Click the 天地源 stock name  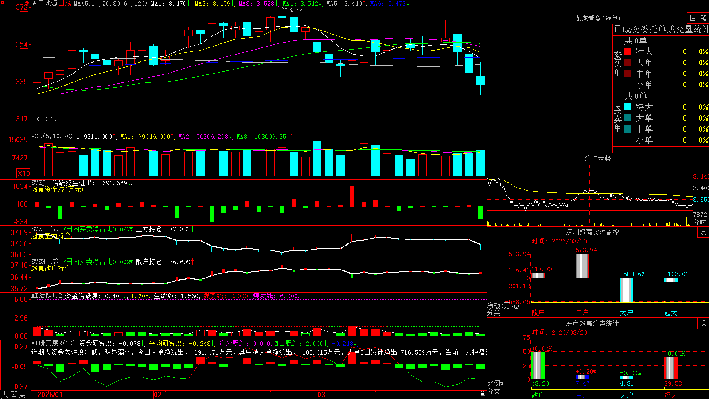47,4
